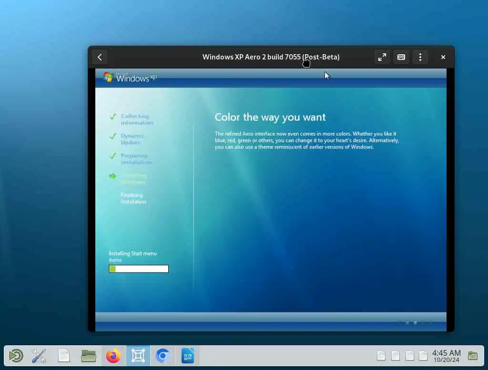Click the "Finalizing installation" setup step
Image resolution: width=488 pixels, height=370 pixels.
133,198
